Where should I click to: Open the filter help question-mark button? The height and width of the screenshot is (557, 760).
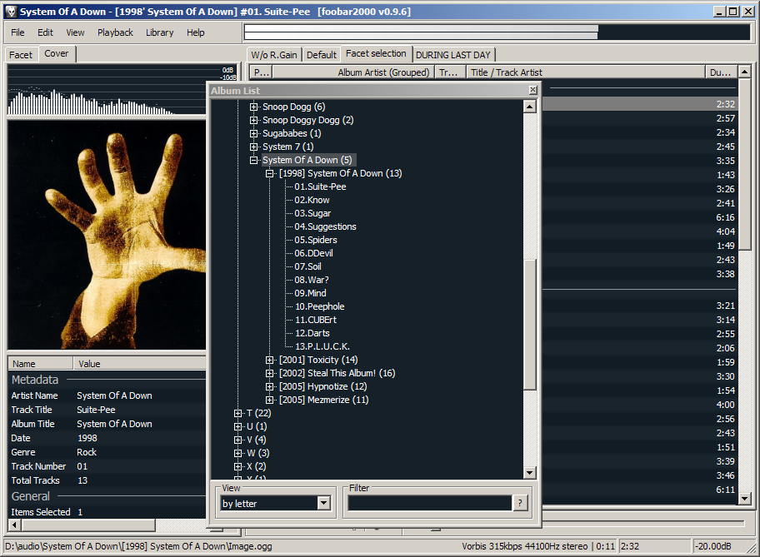[x=520, y=503]
